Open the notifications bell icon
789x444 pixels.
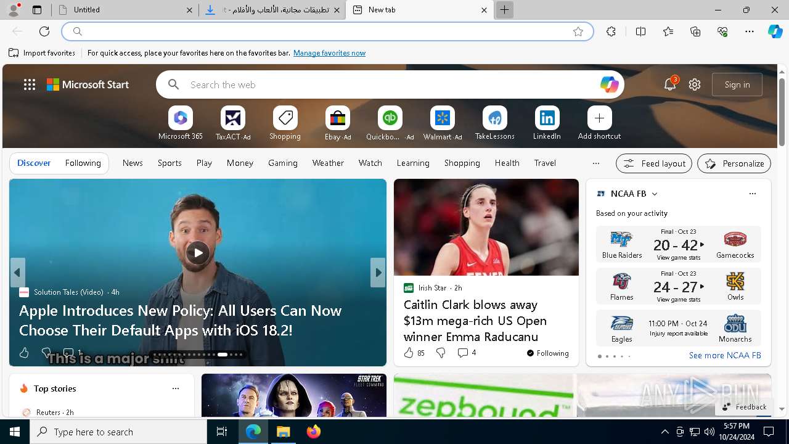click(x=670, y=84)
